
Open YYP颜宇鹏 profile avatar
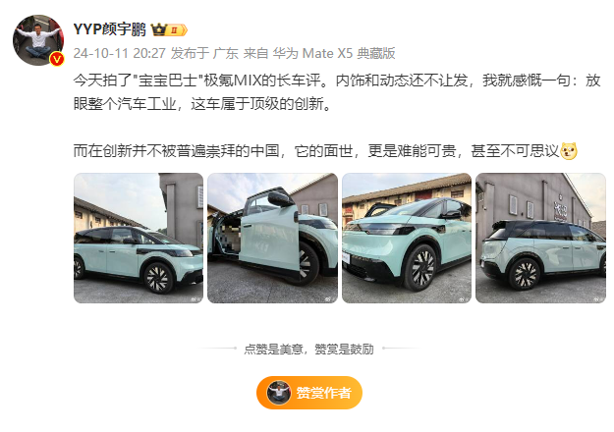click(x=38, y=40)
